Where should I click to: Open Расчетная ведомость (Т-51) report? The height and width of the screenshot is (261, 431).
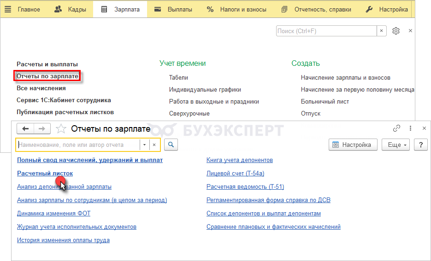click(x=245, y=186)
